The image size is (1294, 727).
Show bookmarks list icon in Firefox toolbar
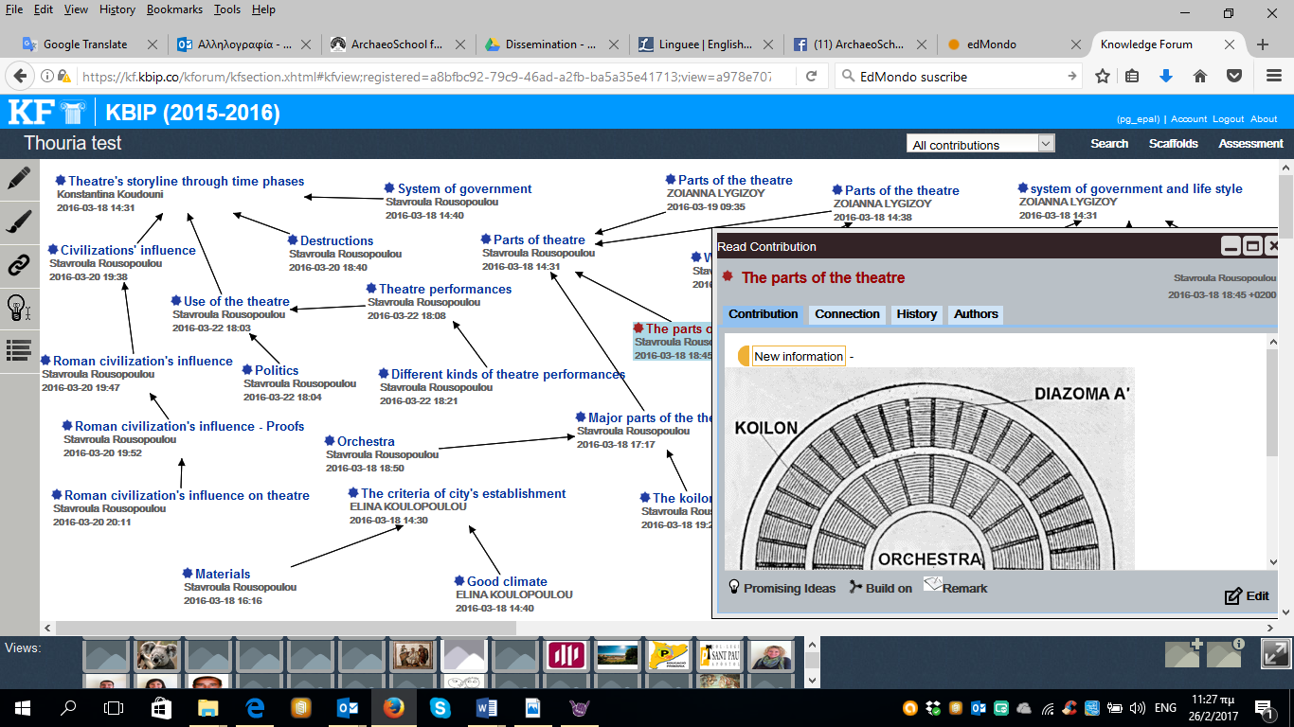tap(1132, 77)
